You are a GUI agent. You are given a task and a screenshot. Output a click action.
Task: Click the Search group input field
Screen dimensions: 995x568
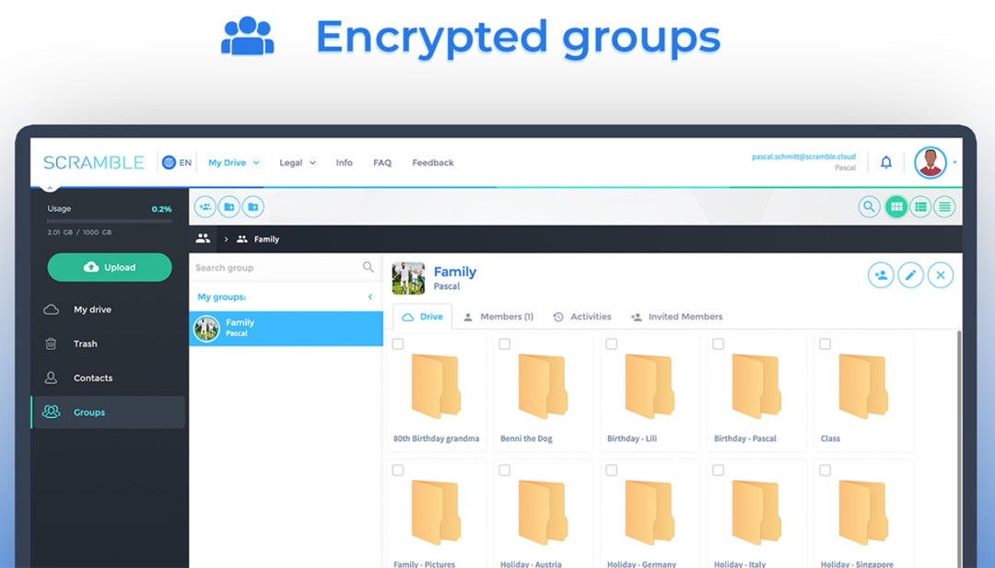point(286,268)
